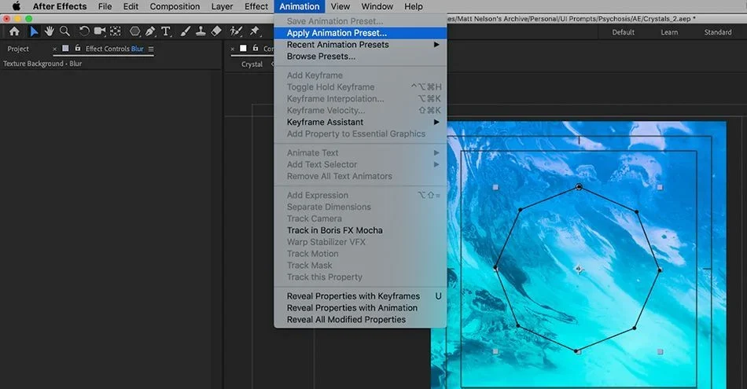
Task: Open the File menu
Action: coord(105,6)
